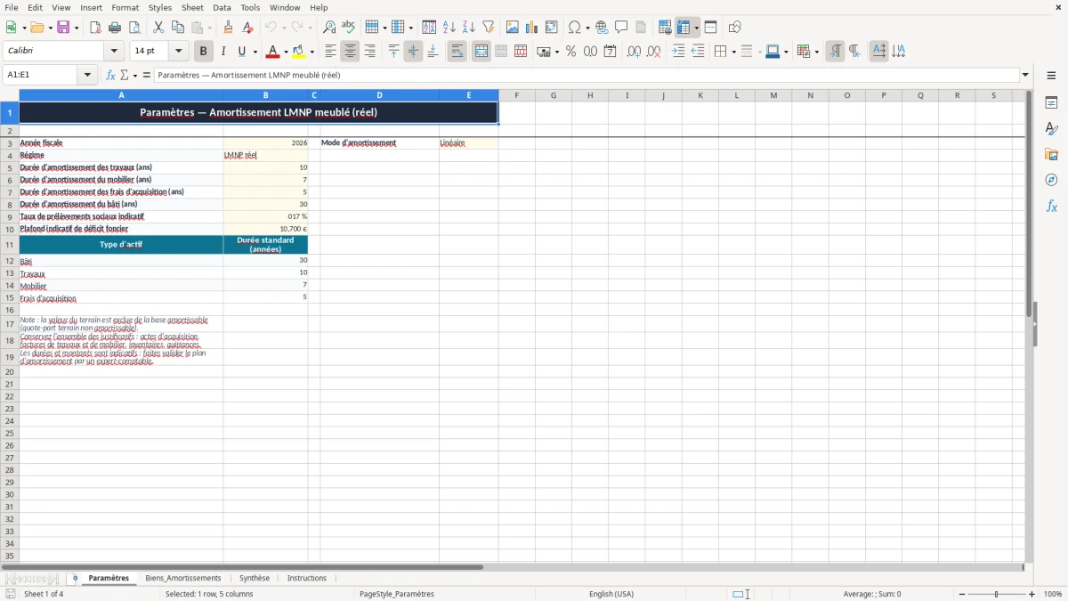This screenshot has width=1068, height=601.
Task: Open the sidebar Navigator
Action: (1051, 180)
